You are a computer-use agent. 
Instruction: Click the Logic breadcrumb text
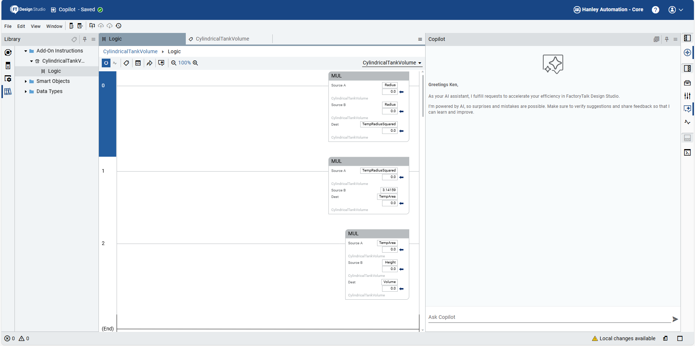coord(174,51)
